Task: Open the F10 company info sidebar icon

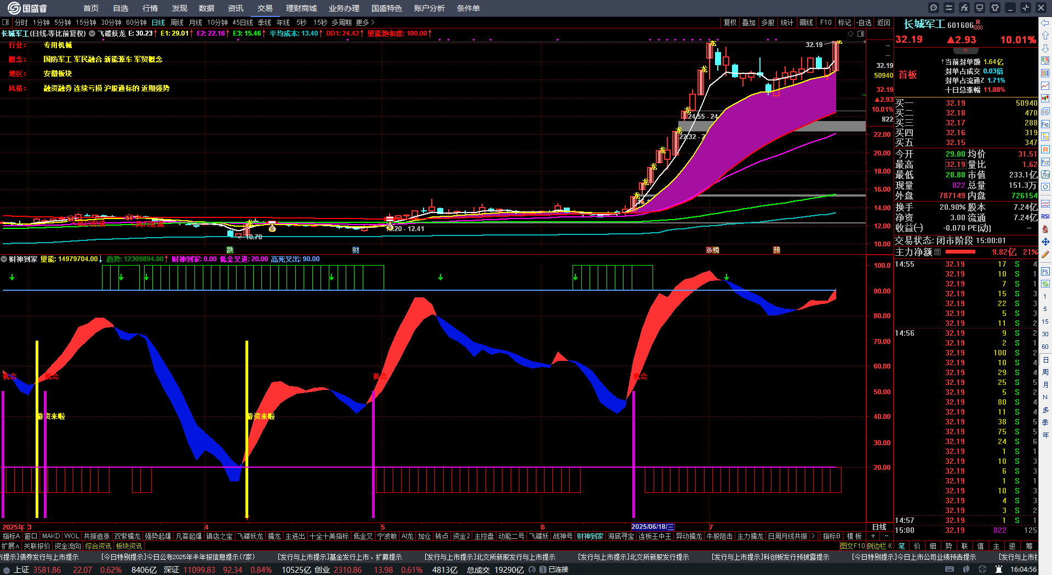Action: [1045, 124]
